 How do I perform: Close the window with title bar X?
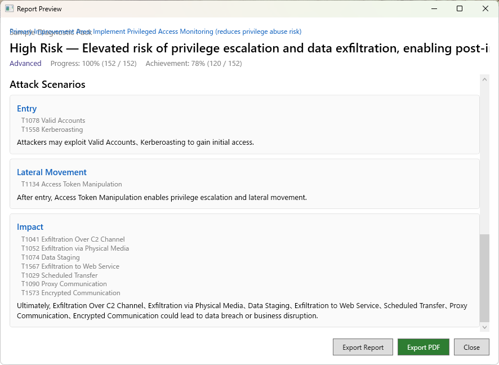[x=485, y=9]
